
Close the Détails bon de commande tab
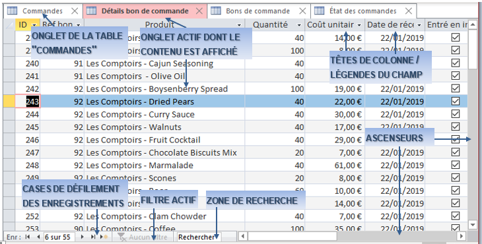point(199,11)
